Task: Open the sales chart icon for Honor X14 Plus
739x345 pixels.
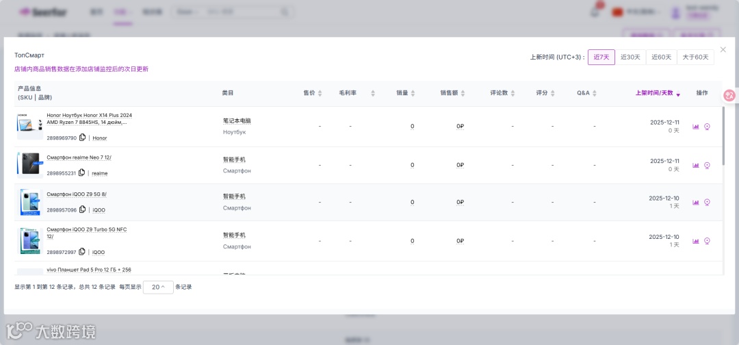Action: tap(696, 127)
